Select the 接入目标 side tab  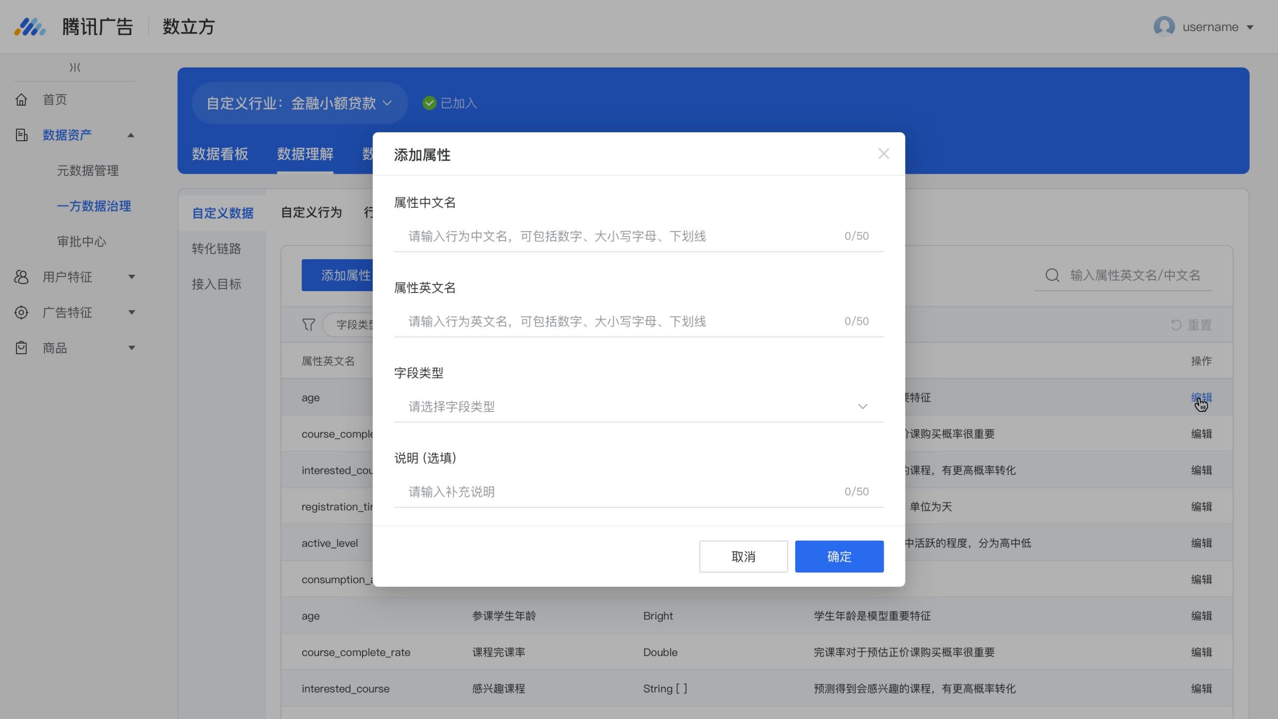216,284
